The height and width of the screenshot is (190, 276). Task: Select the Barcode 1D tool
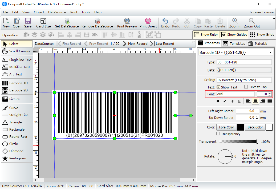(17, 83)
